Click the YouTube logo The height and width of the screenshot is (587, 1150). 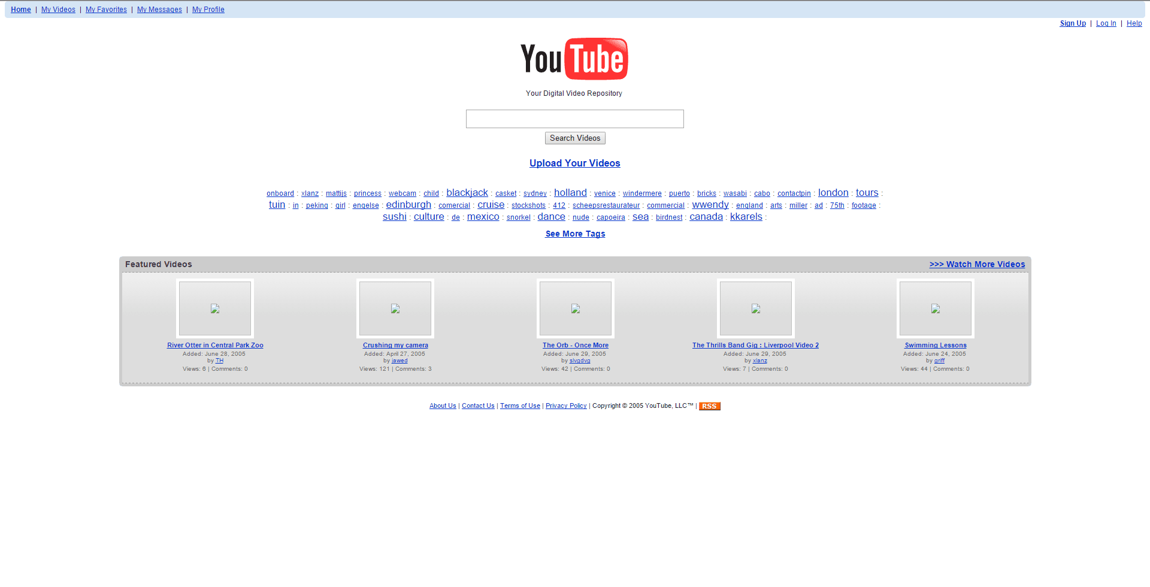tap(573, 59)
